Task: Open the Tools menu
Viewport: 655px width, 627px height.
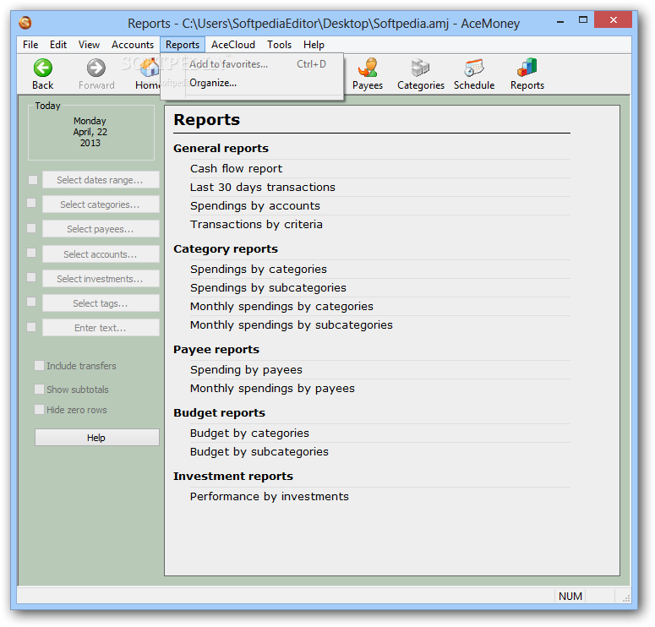Action: 280,45
